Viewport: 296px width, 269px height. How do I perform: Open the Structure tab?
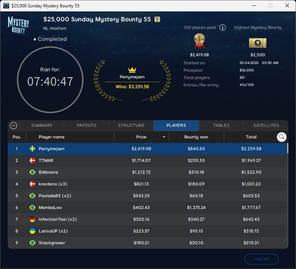coord(131,125)
